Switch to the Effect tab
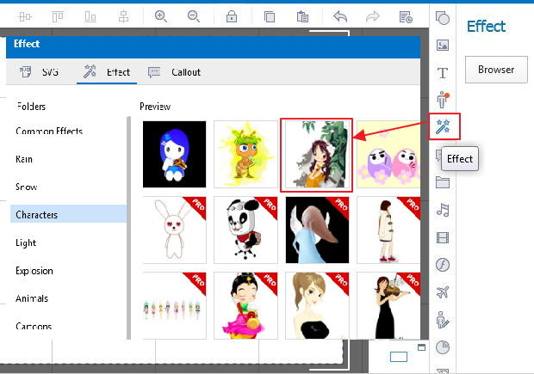Image resolution: width=534 pixels, height=374 pixels. pos(107,72)
